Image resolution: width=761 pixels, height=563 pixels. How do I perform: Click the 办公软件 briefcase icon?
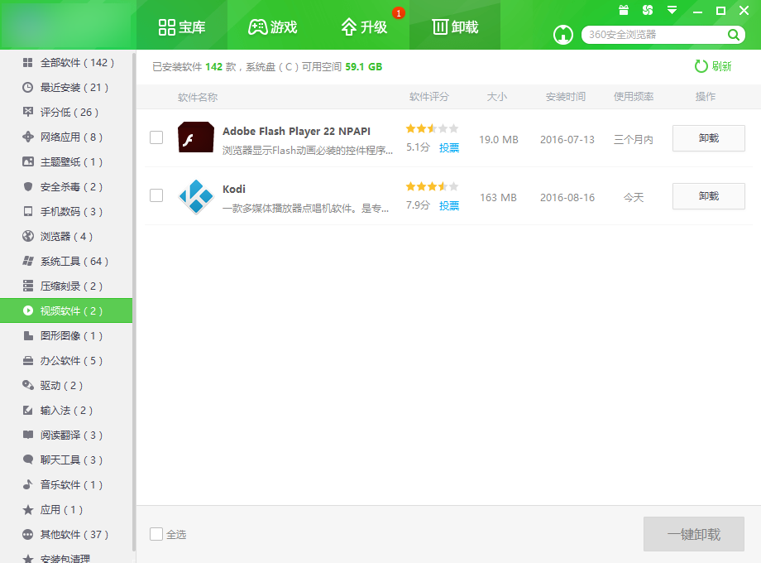[28, 360]
